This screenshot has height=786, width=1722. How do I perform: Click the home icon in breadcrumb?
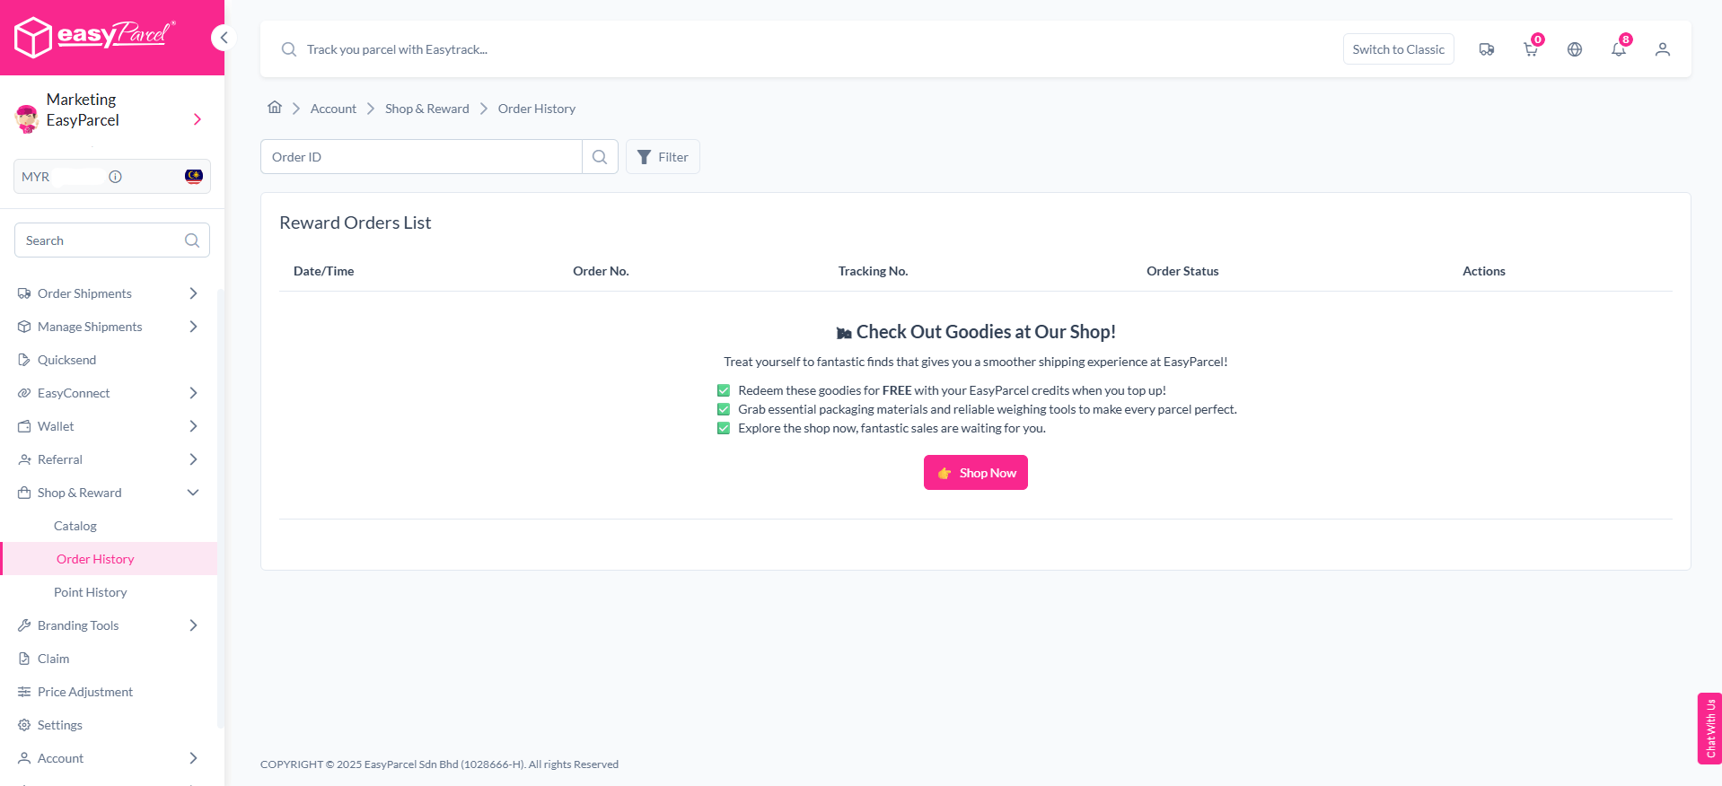click(x=275, y=108)
